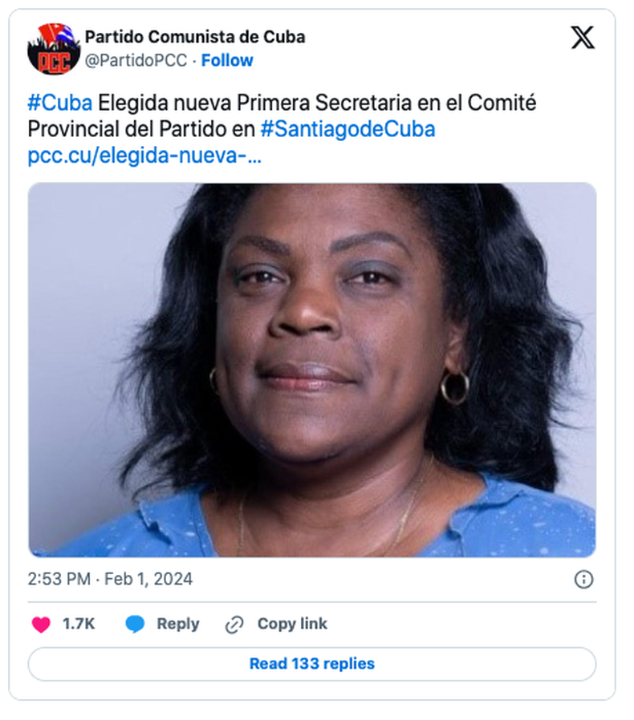Click the @PartidoPCC handle
The height and width of the screenshot is (720, 634).
pyautogui.click(x=136, y=60)
